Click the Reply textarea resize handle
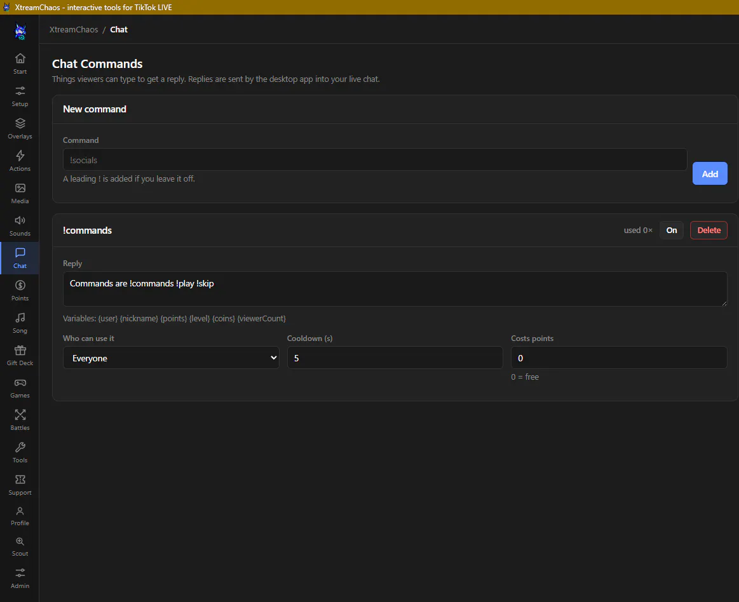This screenshot has height=602, width=739. (x=724, y=303)
